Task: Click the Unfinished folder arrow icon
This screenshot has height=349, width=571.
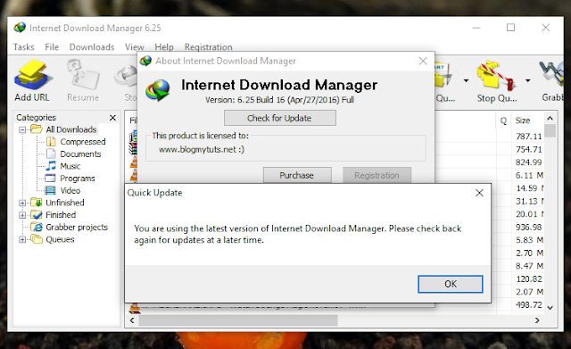Action: (x=37, y=203)
